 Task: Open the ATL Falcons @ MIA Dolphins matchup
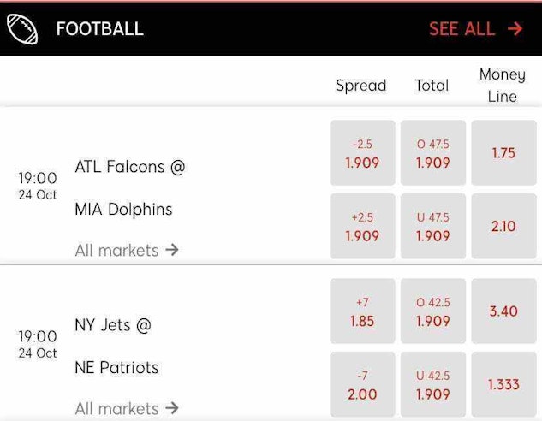point(130,187)
